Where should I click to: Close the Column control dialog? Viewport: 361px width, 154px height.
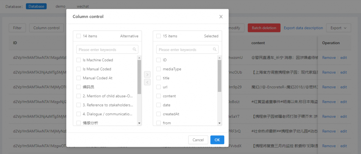(221, 17)
